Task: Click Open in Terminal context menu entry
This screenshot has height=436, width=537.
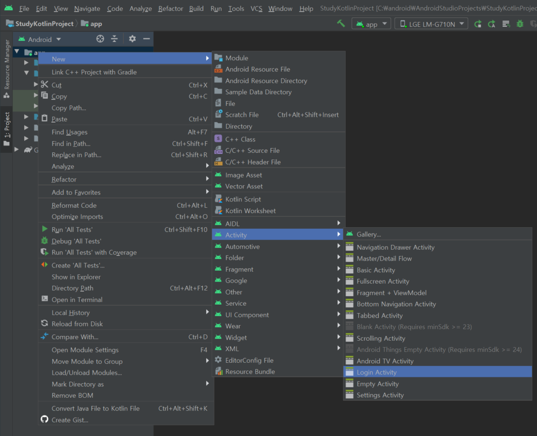Action: tap(77, 299)
